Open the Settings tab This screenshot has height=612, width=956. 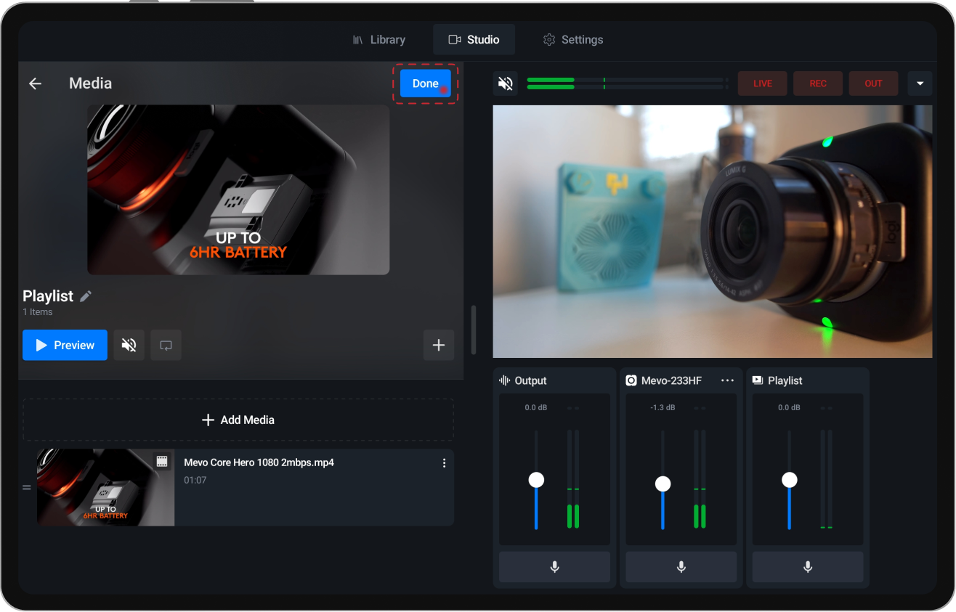[x=573, y=39]
